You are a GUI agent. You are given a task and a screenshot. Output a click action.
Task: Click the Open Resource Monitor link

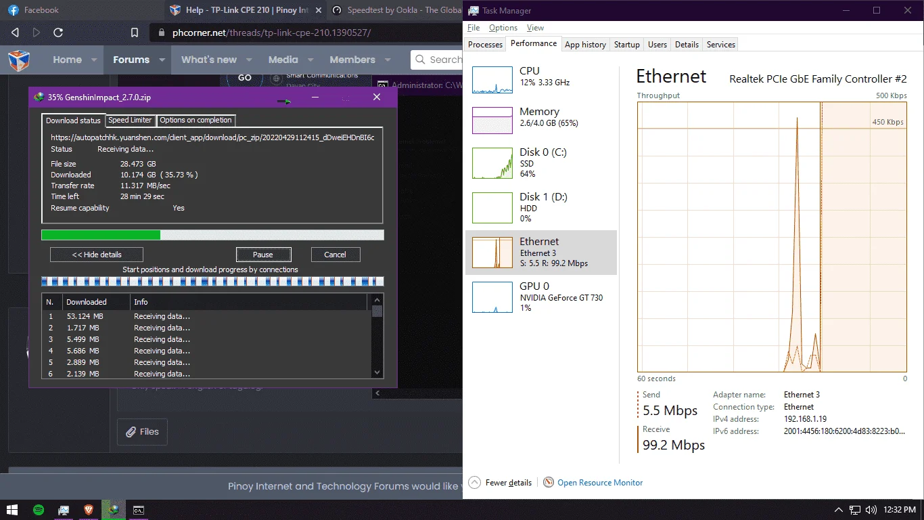click(600, 483)
